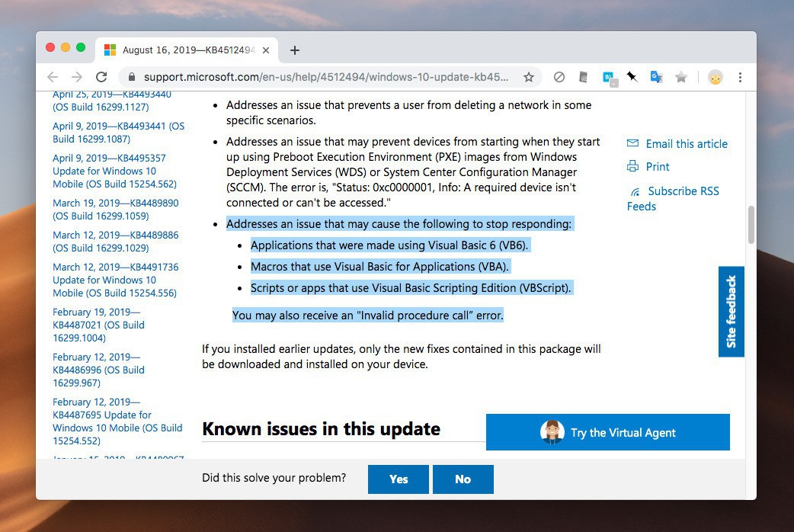Answer No to solving your problem
The height and width of the screenshot is (532, 794).
(x=463, y=479)
